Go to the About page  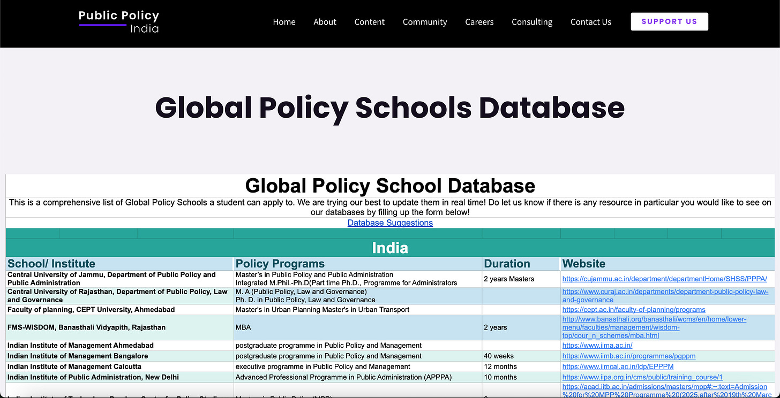click(x=325, y=22)
